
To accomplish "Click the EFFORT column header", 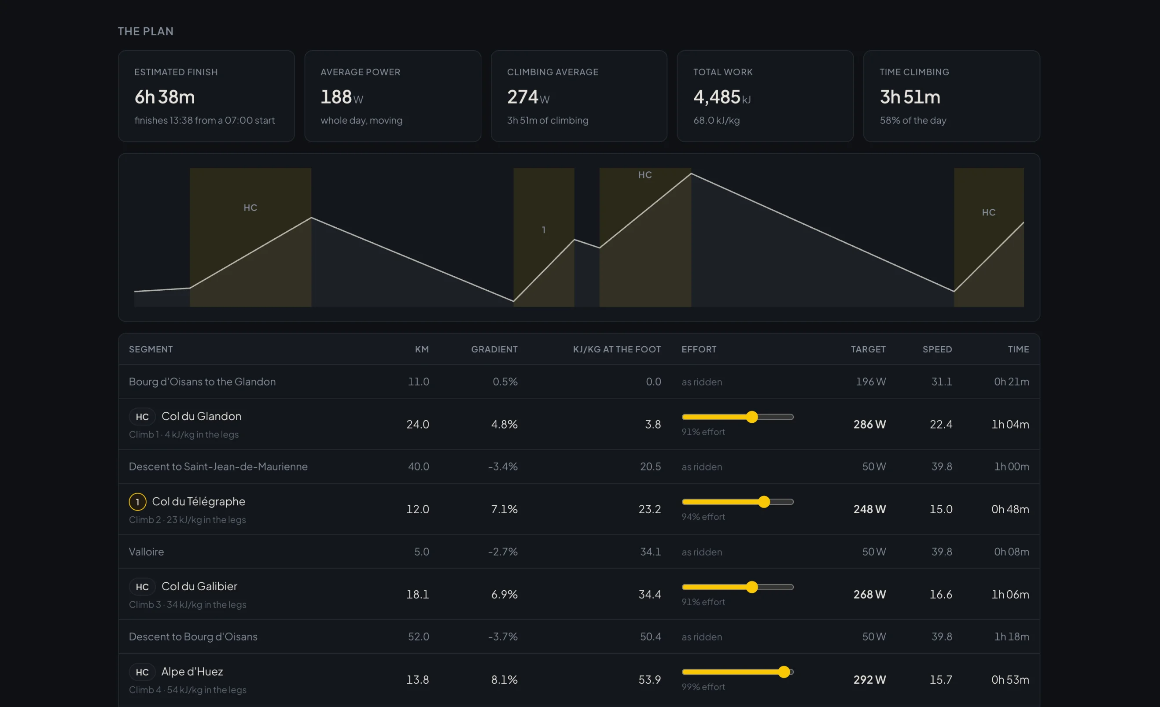I will tap(699, 349).
